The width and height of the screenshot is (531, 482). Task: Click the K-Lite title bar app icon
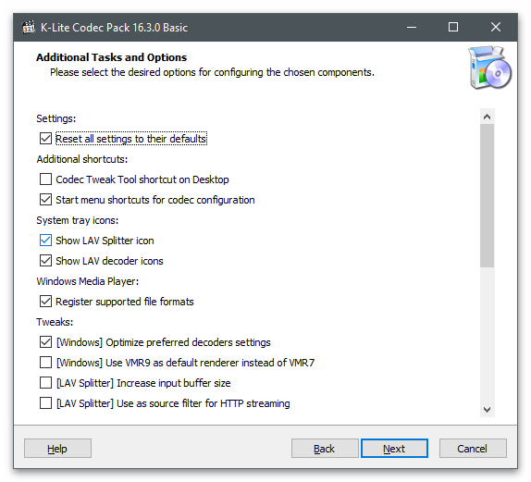[29, 27]
